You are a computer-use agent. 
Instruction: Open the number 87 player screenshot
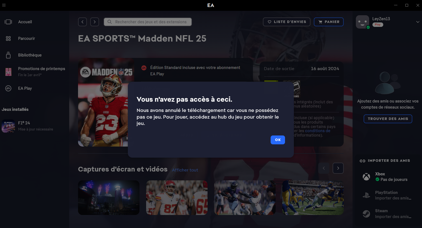pyautogui.click(x=177, y=198)
